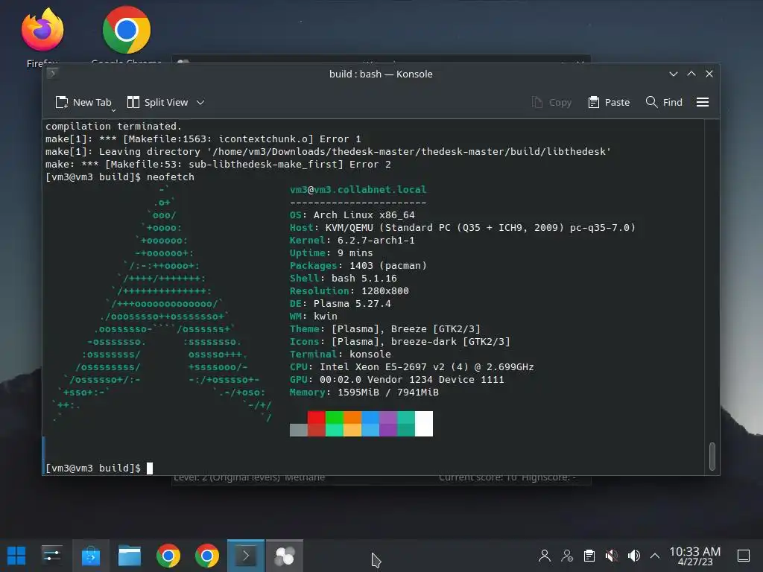The width and height of the screenshot is (763, 572).
Task: Minimize the Konsole window
Action: tap(674, 74)
